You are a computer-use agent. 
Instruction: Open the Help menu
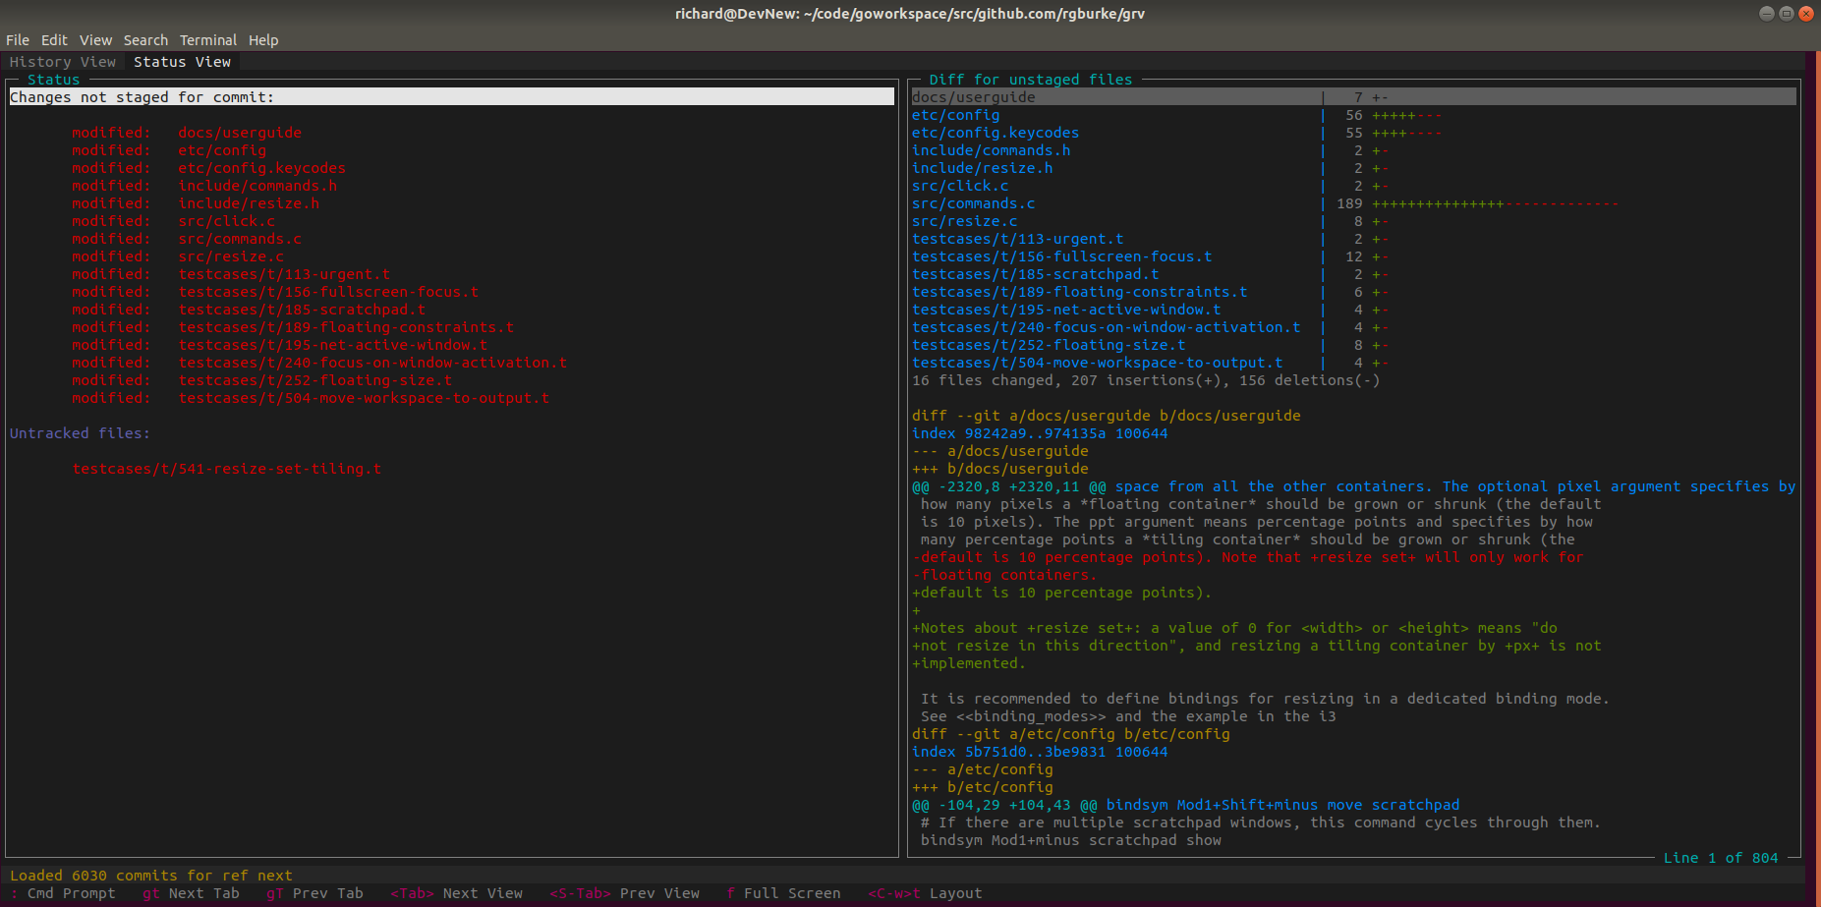tap(263, 40)
